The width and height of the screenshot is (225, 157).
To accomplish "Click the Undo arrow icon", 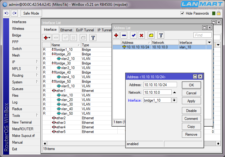I will point(7,13).
